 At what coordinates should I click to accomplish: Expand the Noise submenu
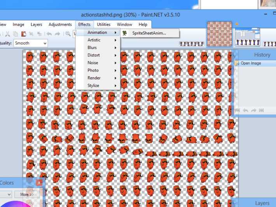tap(98, 63)
